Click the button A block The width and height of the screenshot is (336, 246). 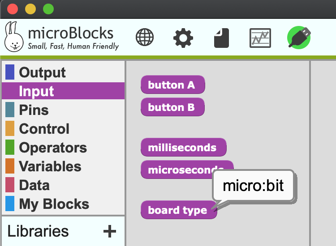click(x=172, y=85)
